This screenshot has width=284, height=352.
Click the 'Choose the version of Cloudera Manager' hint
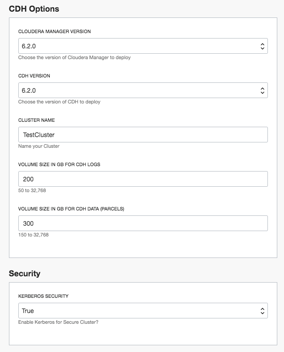74,58
